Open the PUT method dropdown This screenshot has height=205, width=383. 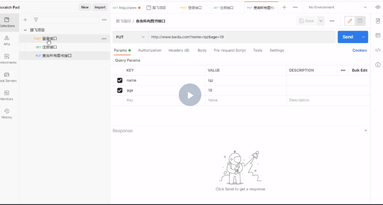130,37
